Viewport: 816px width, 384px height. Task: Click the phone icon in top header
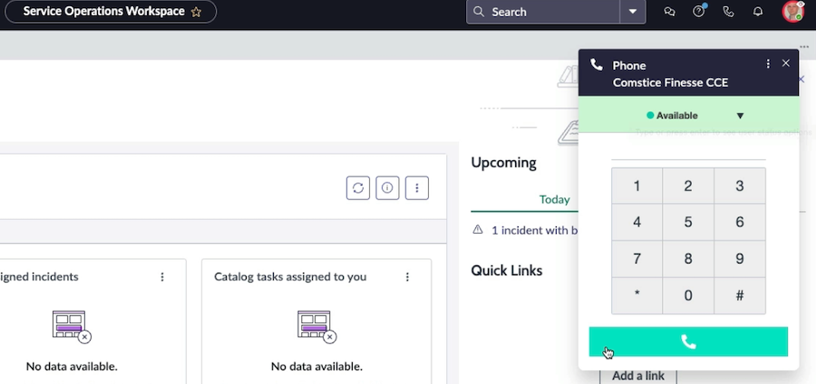(x=728, y=12)
